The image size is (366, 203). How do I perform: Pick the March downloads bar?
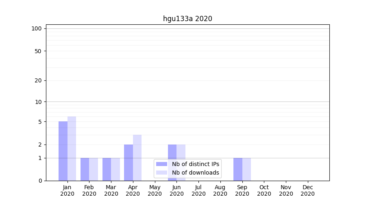(x=115, y=169)
